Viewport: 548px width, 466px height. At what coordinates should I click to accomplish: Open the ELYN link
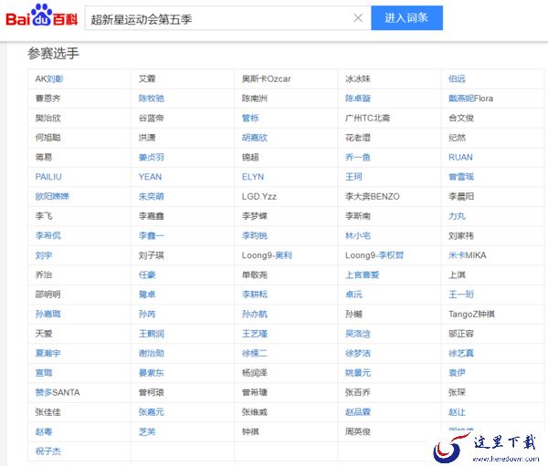tap(253, 177)
